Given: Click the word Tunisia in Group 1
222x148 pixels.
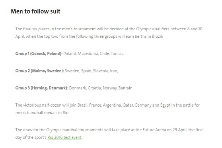Looking at the screenshot, I should click(x=117, y=54).
